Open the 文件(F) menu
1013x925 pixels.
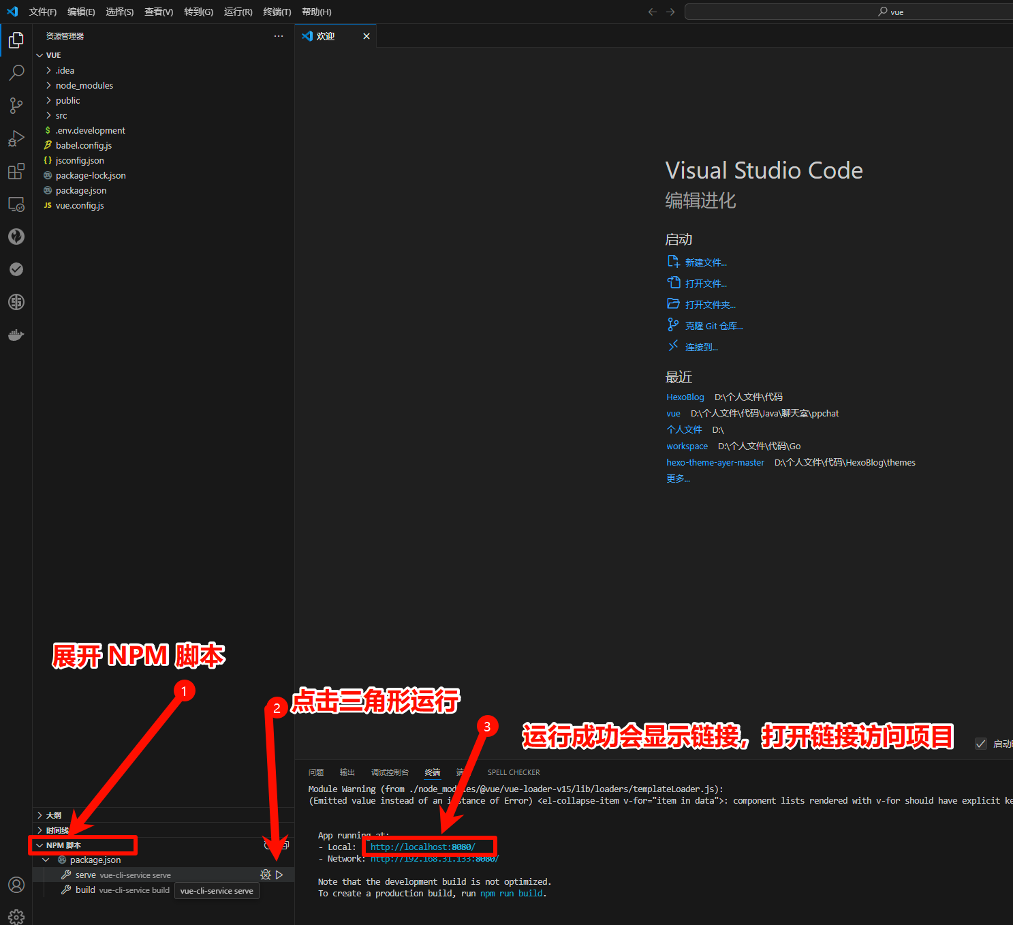tap(43, 12)
